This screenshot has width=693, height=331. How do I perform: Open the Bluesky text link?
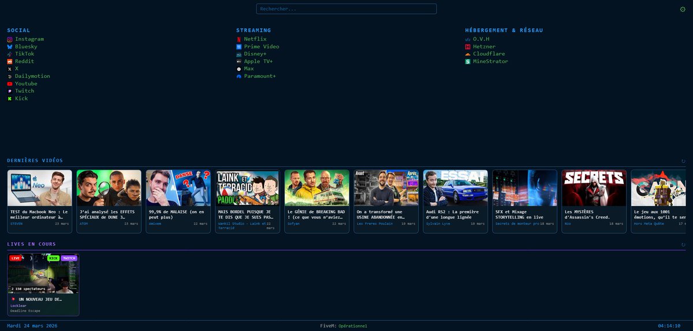coord(26,47)
